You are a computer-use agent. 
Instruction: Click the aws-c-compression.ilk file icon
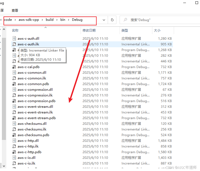14,95
